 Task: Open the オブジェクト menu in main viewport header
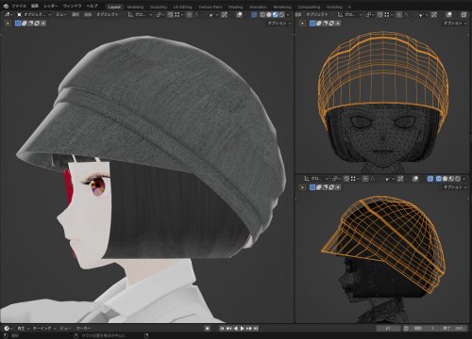click(x=108, y=15)
